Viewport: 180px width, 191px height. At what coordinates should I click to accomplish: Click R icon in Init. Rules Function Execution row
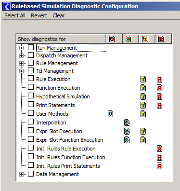tap(159, 157)
